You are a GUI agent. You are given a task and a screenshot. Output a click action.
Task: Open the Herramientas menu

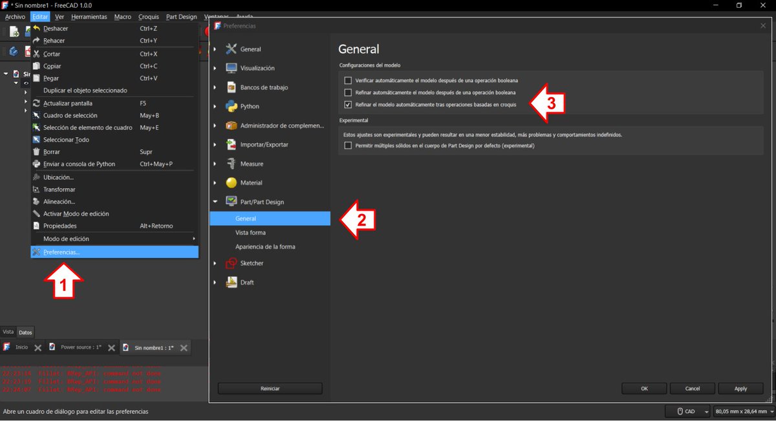pos(89,17)
